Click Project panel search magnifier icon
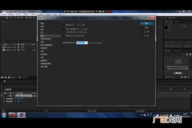The height and width of the screenshot is (128, 192). [x=3, y=41]
